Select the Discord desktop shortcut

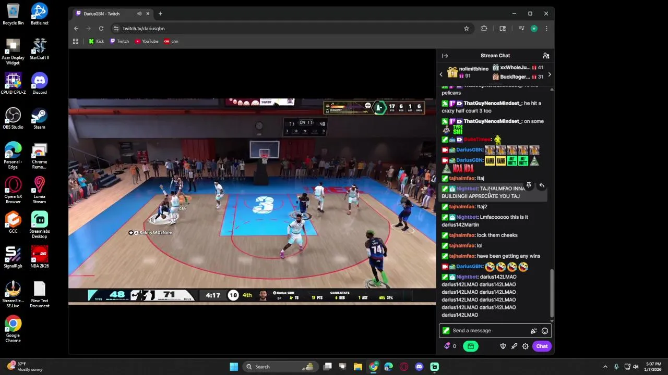pos(39,83)
